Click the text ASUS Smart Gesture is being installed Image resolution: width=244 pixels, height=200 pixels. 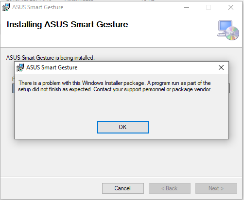tap(51, 58)
